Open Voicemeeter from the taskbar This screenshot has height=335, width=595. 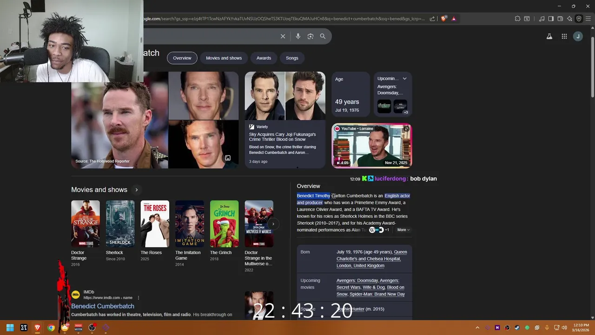(78, 328)
